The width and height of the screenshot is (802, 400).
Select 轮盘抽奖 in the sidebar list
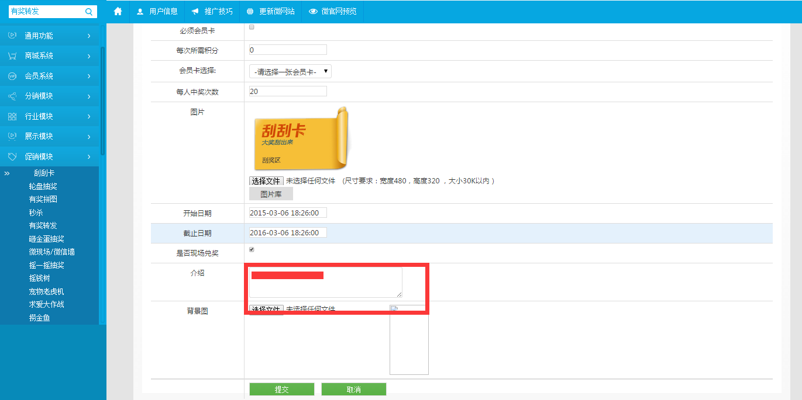43,186
